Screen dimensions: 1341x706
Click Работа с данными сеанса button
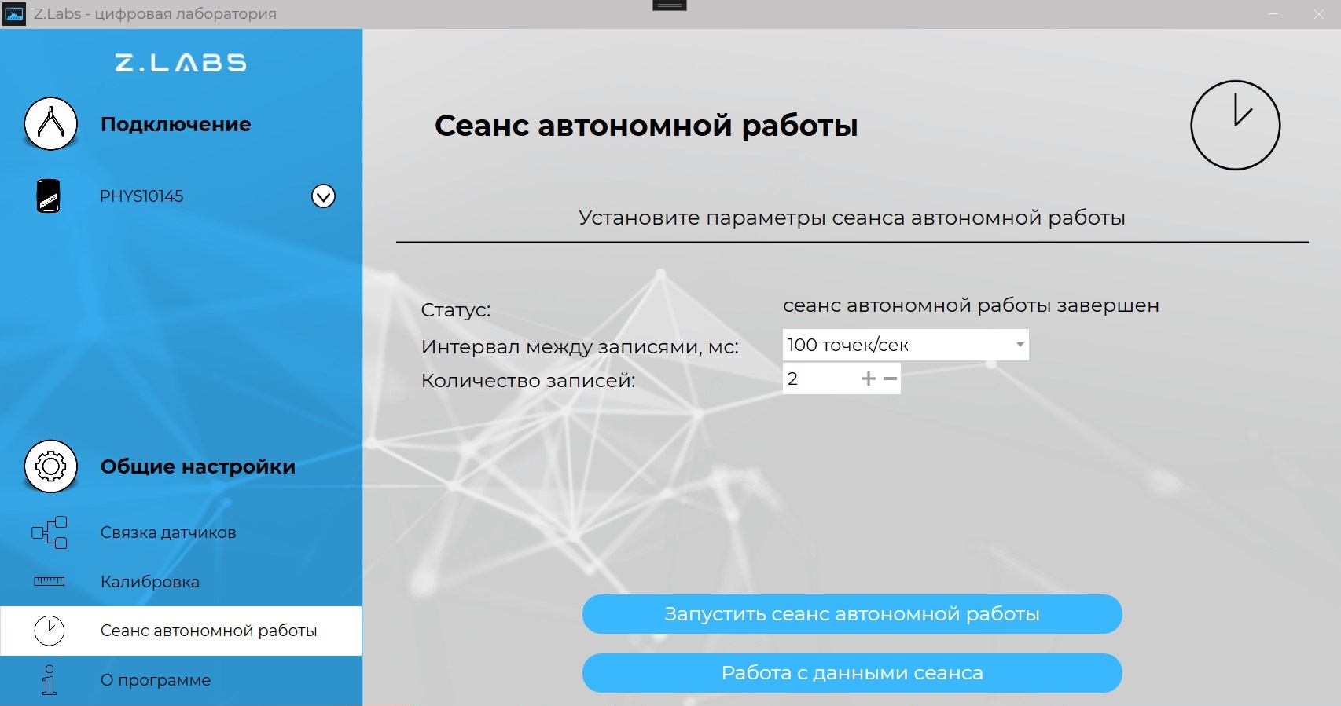pyautogui.click(x=852, y=673)
